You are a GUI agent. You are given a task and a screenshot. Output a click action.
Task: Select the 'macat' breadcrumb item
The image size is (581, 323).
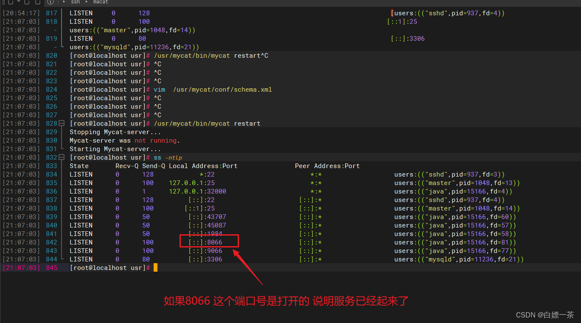pyautogui.click(x=101, y=2)
